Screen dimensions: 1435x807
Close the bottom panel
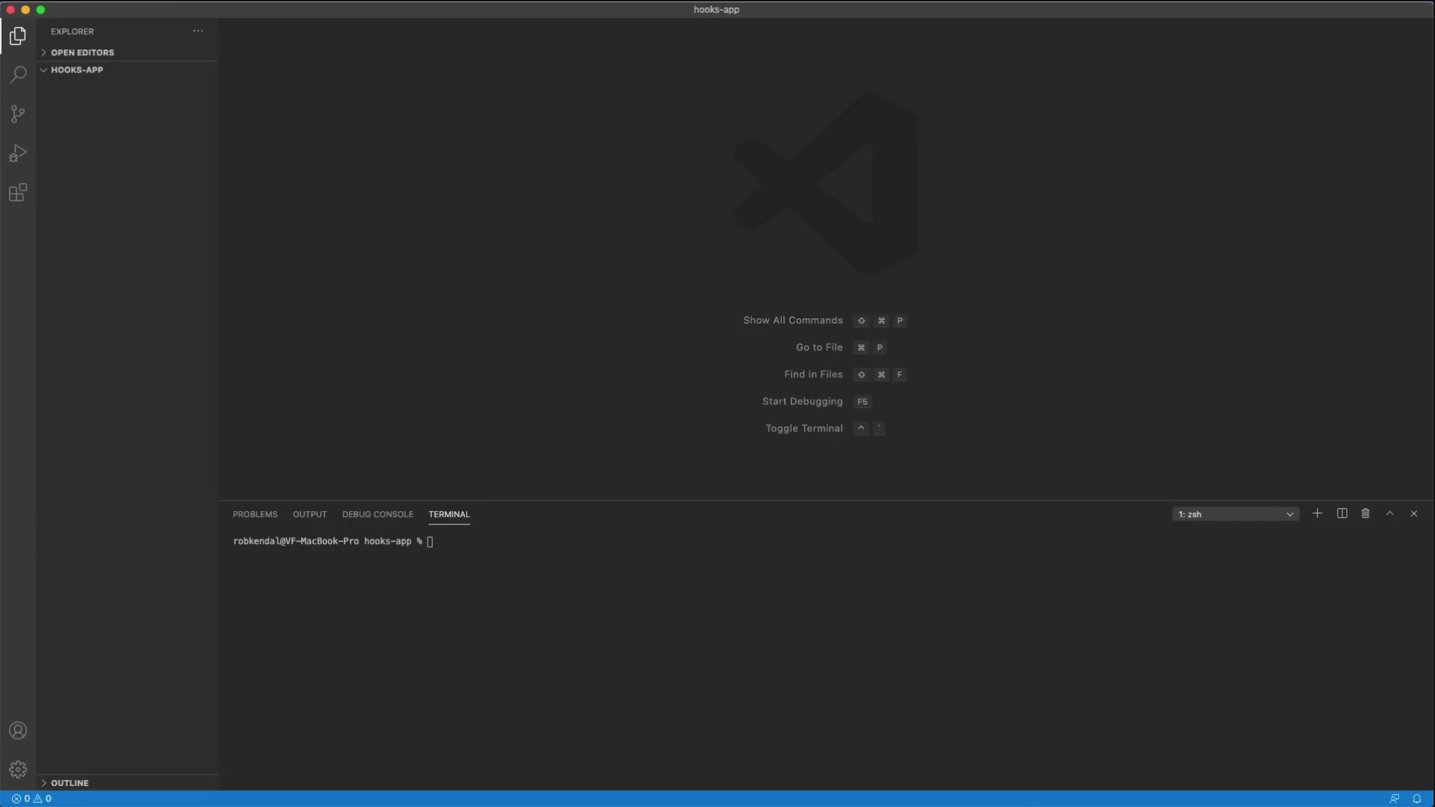point(1414,513)
